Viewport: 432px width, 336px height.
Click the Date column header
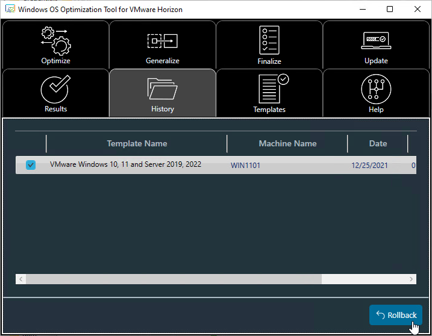(378, 143)
